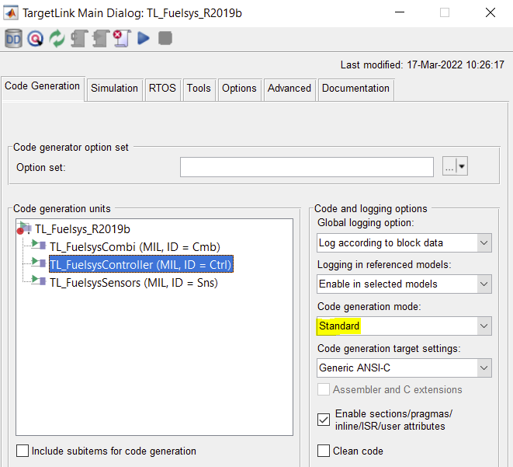This screenshot has width=513, height=467.
Task: Open the Advanced tab
Action: [289, 89]
